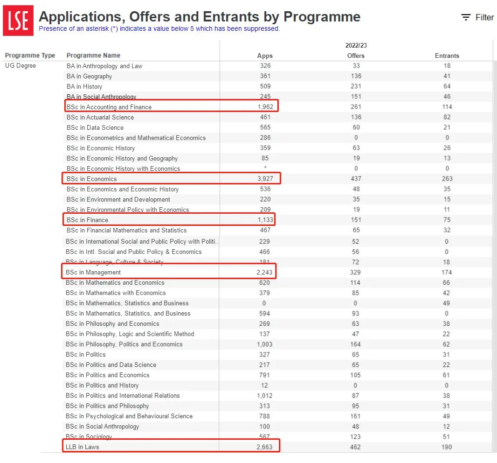The image size is (497, 463).
Task: Select the Offers column header
Action: coord(356,56)
